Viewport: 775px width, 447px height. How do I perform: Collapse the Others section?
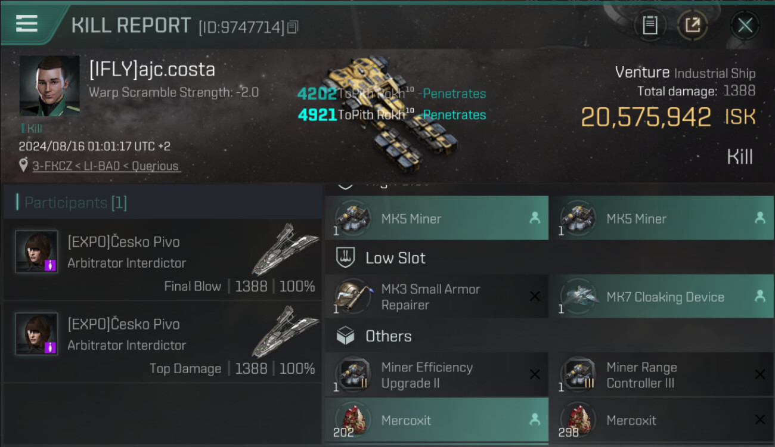(x=387, y=336)
